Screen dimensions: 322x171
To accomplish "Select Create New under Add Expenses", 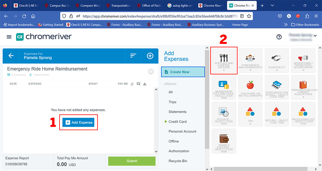I will tap(183, 72).
